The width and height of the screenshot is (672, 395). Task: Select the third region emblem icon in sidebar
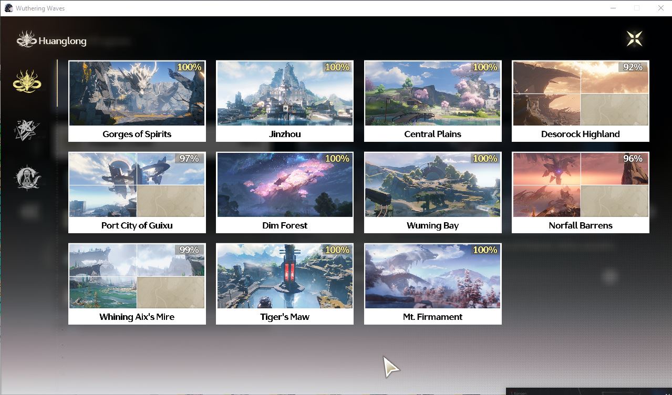click(27, 178)
